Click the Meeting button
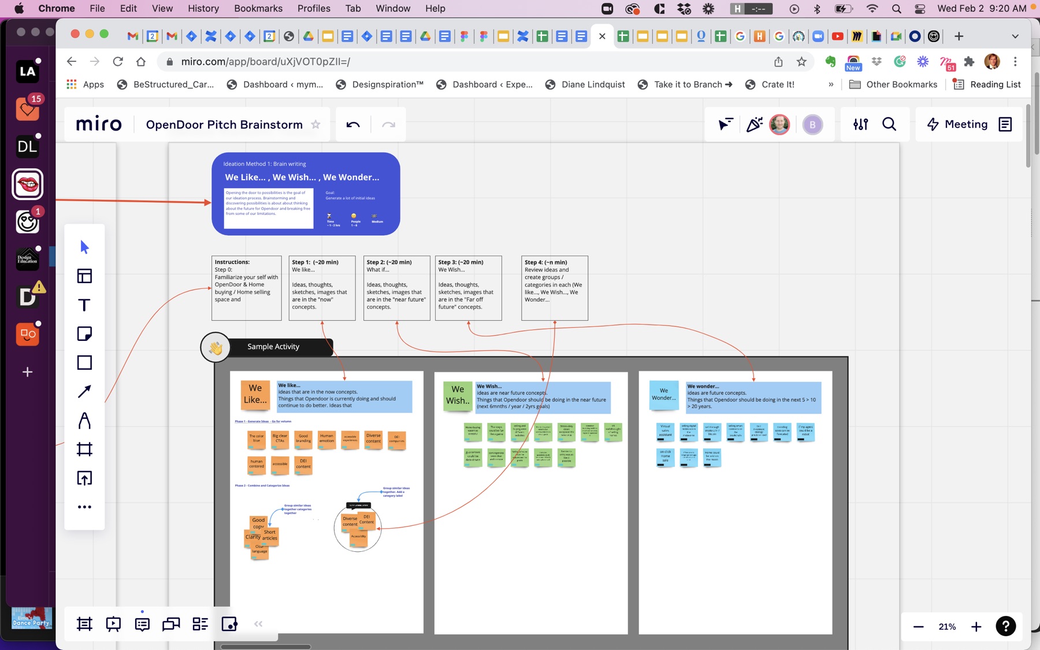 [x=957, y=124]
